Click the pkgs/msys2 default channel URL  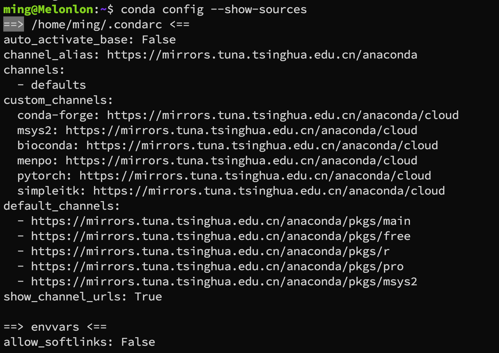(x=224, y=281)
